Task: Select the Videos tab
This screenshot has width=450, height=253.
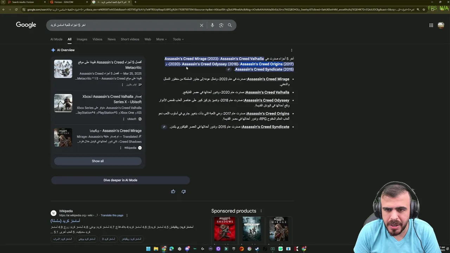Action: point(97,39)
